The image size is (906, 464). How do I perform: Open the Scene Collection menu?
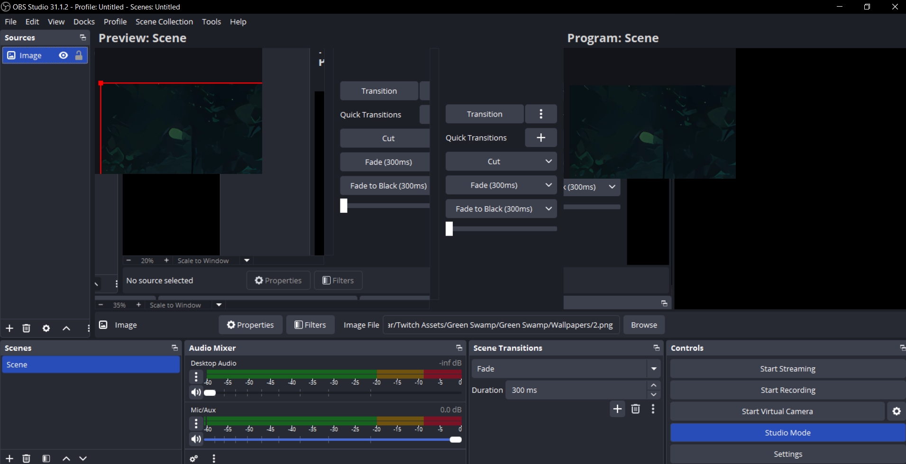(164, 22)
